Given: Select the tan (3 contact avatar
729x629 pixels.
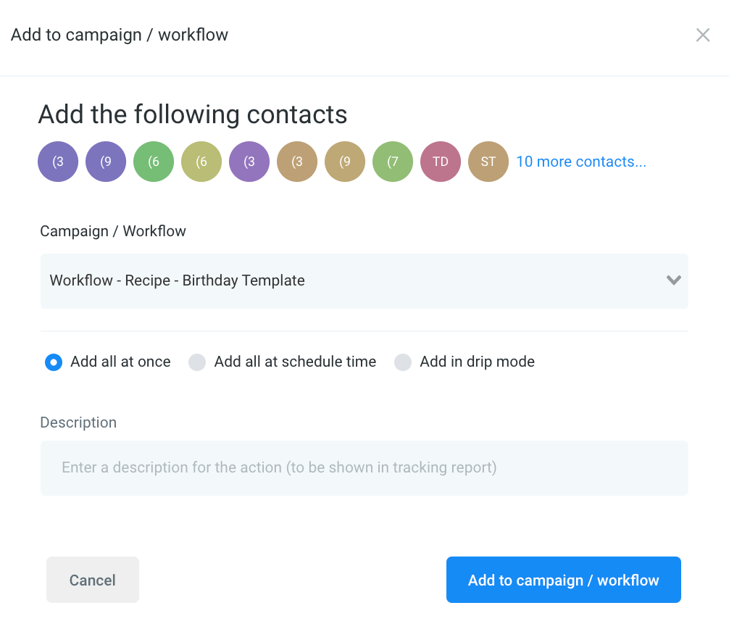Looking at the screenshot, I should click(297, 162).
